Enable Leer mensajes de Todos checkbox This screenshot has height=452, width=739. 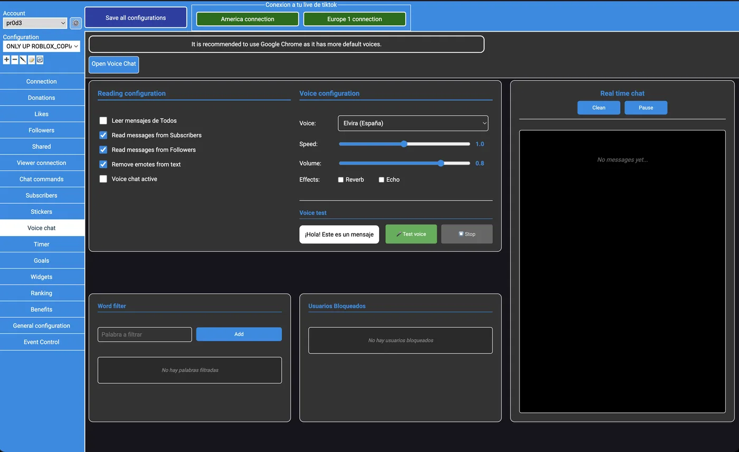103,121
